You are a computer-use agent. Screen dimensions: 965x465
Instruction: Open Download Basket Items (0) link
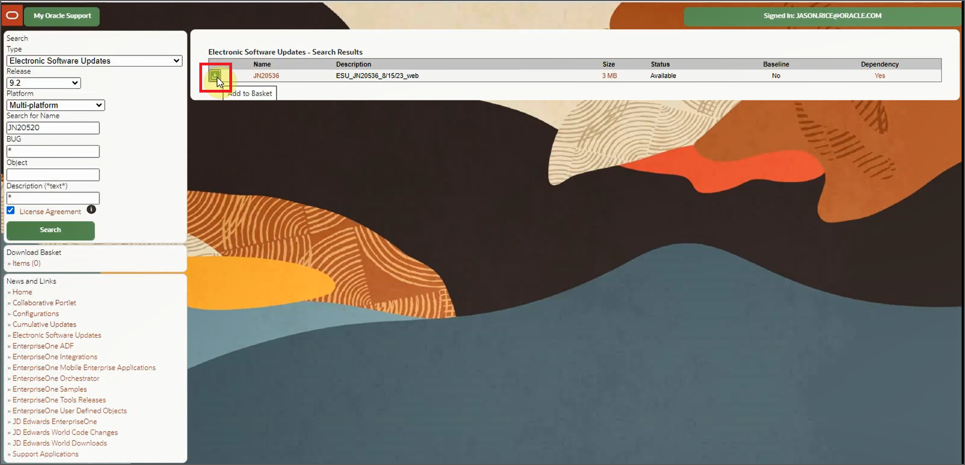click(x=26, y=263)
